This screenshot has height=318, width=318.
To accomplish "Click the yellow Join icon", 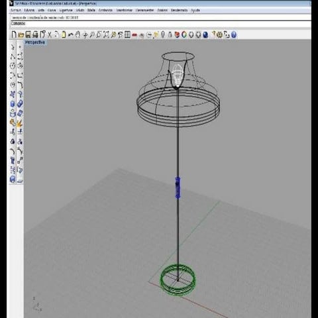I will tap(13, 123).
